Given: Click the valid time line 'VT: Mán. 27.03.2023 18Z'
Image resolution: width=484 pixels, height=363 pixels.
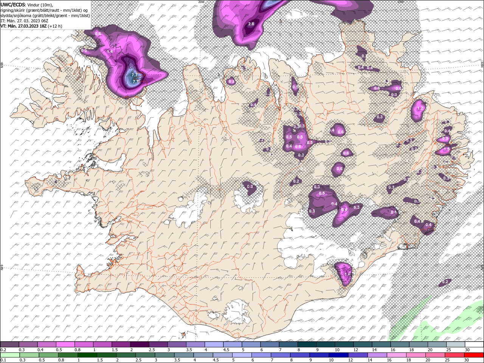Looking at the screenshot, I should coord(23,26).
